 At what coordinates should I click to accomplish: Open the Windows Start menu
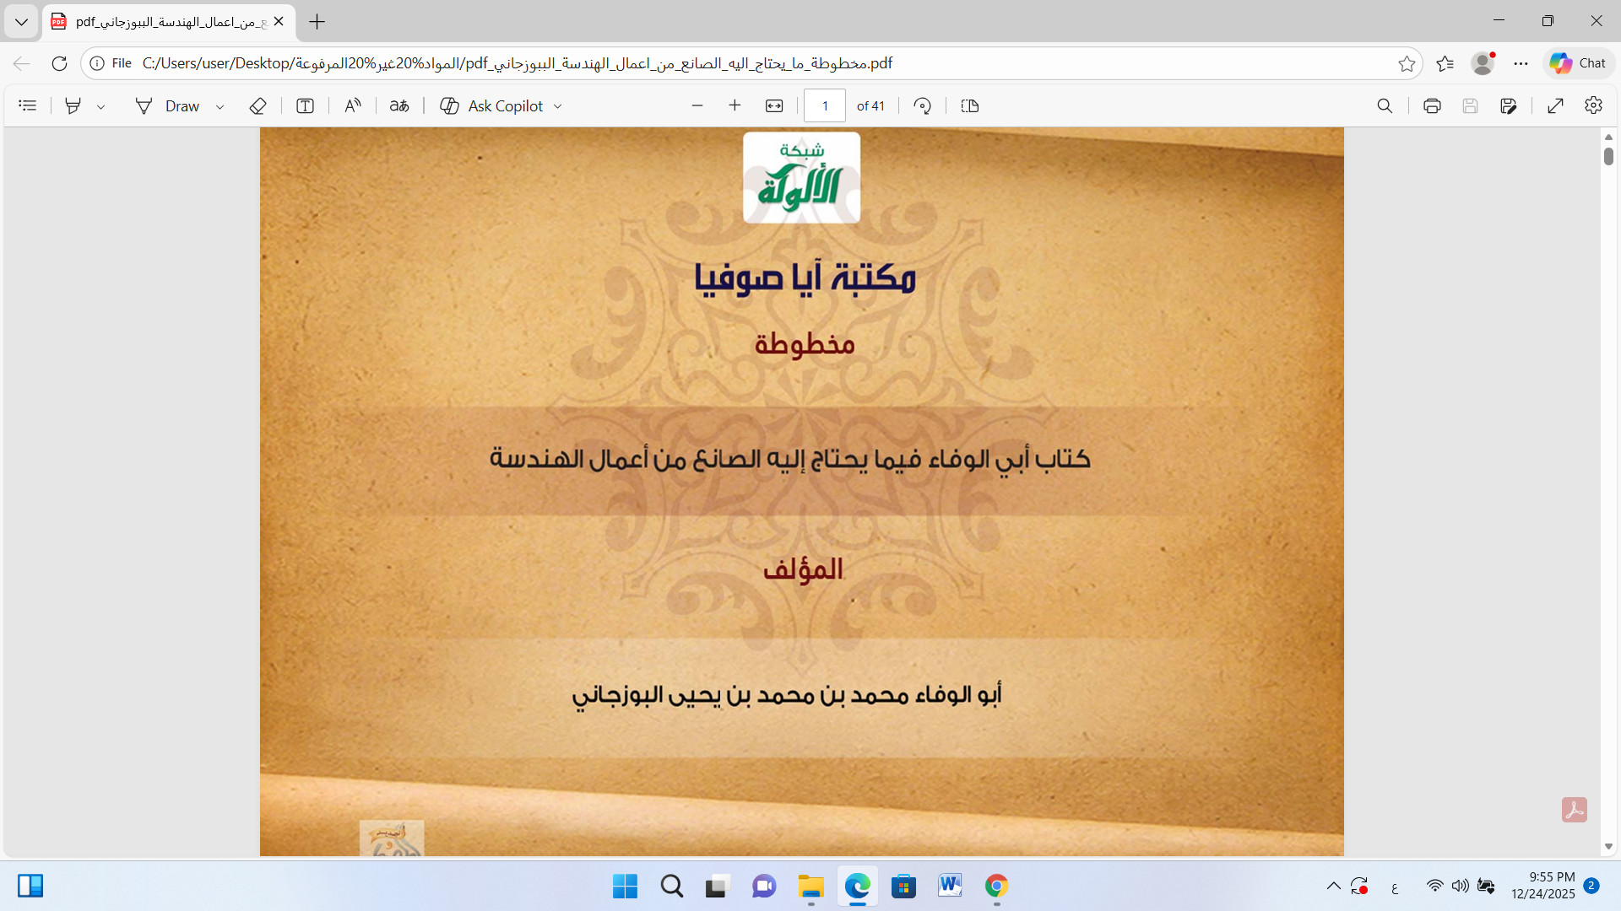pos(625,887)
